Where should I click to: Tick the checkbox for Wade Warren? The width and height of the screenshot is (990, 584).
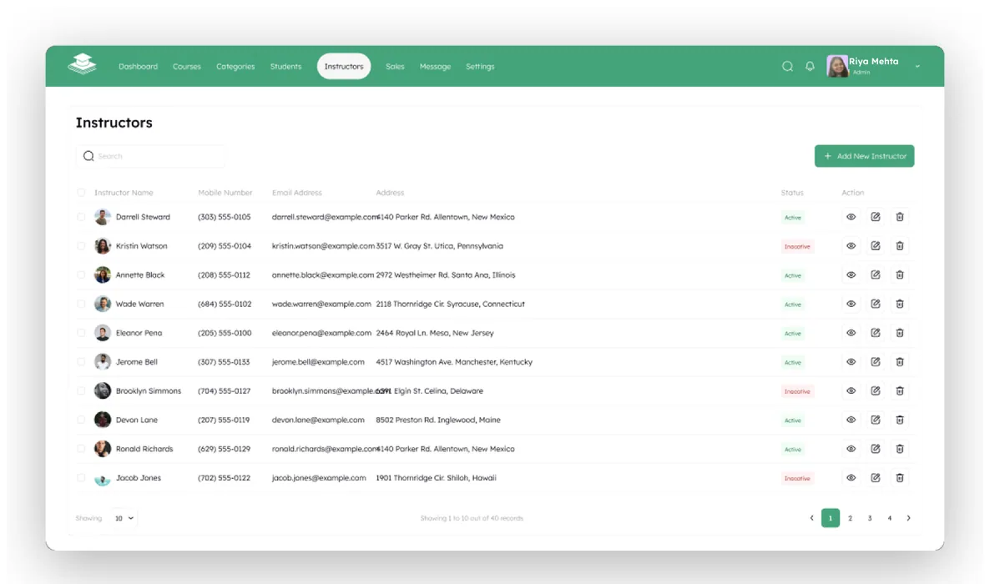coord(81,304)
